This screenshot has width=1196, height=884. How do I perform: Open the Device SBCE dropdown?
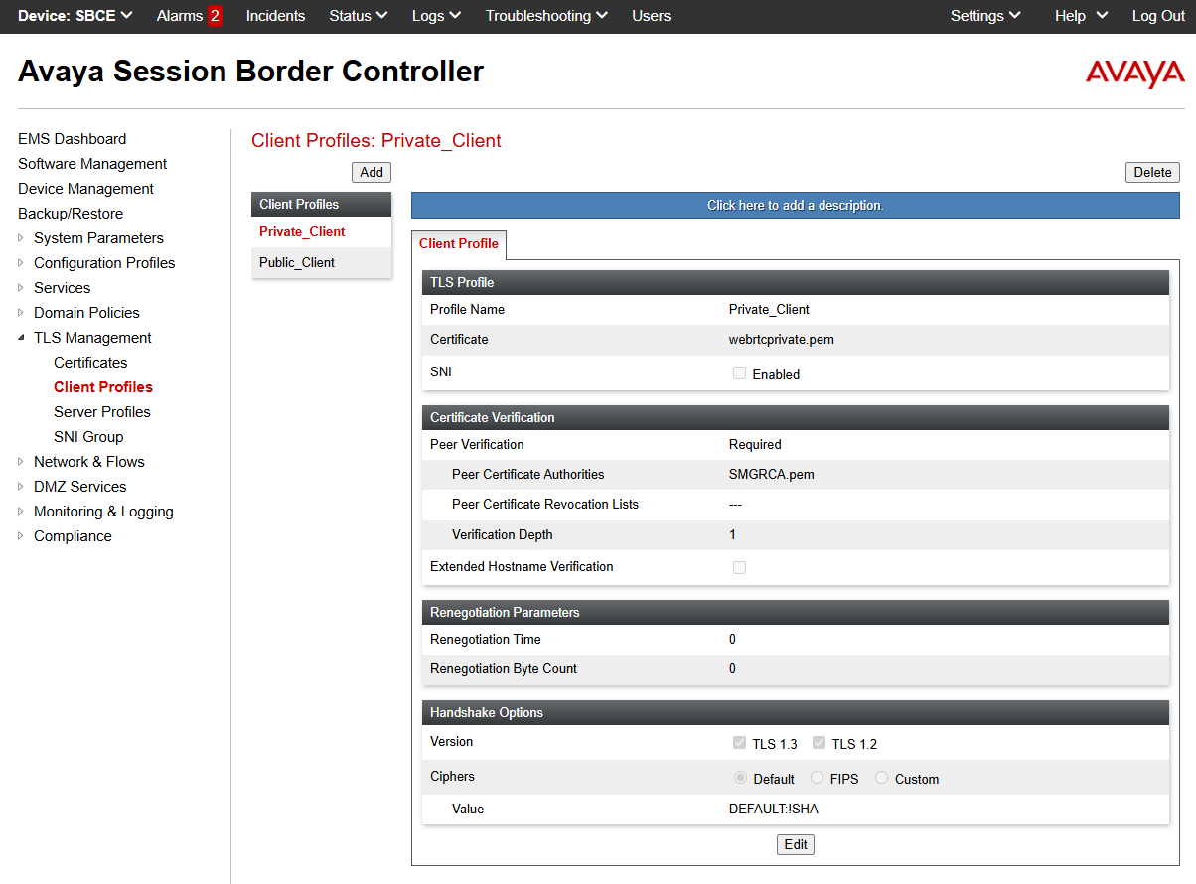75,16
